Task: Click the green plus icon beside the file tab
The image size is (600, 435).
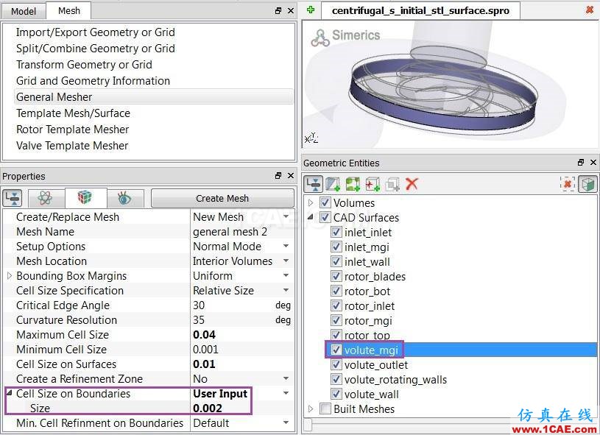Action: (x=311, y=10)
